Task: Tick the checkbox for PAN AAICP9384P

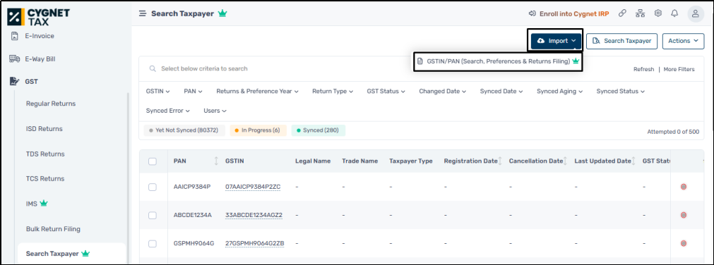Action: click(x=153, y=187)
